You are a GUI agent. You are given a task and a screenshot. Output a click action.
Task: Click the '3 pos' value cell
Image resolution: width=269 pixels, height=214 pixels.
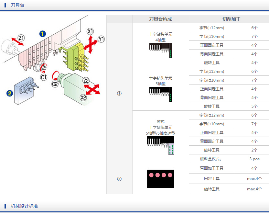coord(254,159)
